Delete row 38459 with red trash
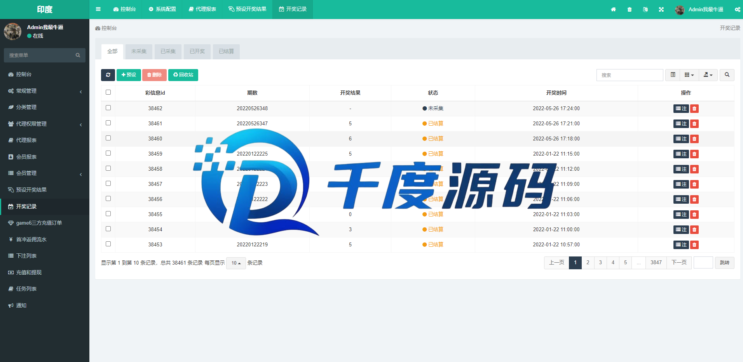This screenshot has width=743, height=362. pos(694,154)
